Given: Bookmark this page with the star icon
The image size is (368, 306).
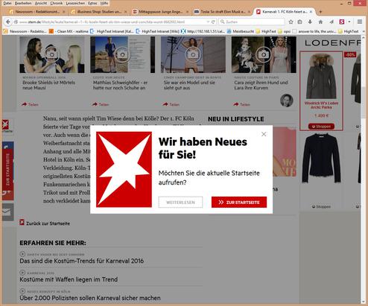Looking at the screenshot, I should [x=291, y=22].
